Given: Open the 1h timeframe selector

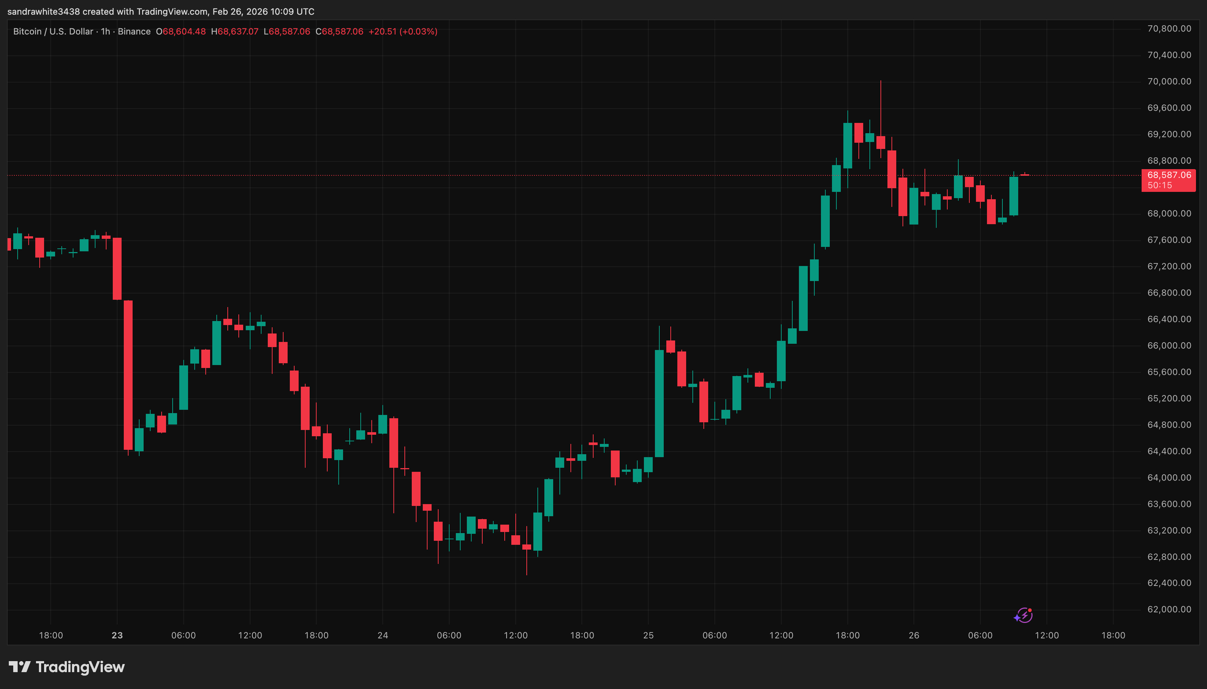Looking at the screenshot, I should 105,31.
